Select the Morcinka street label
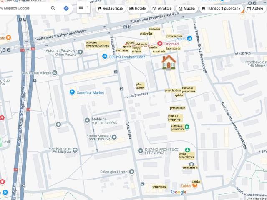The width and height of the screenshot is (267, 200). [243, 54]
